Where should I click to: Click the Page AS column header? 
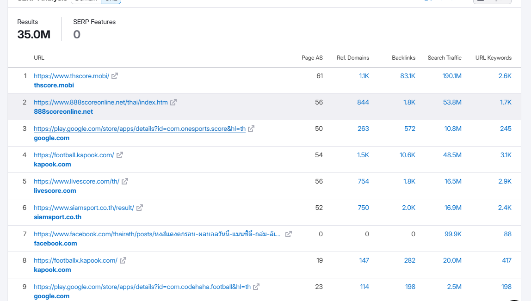(312, 58)
